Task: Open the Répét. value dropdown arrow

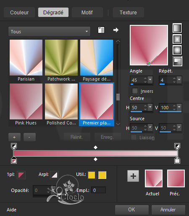Action: [179, 80]
